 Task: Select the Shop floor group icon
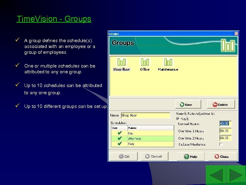122,64
